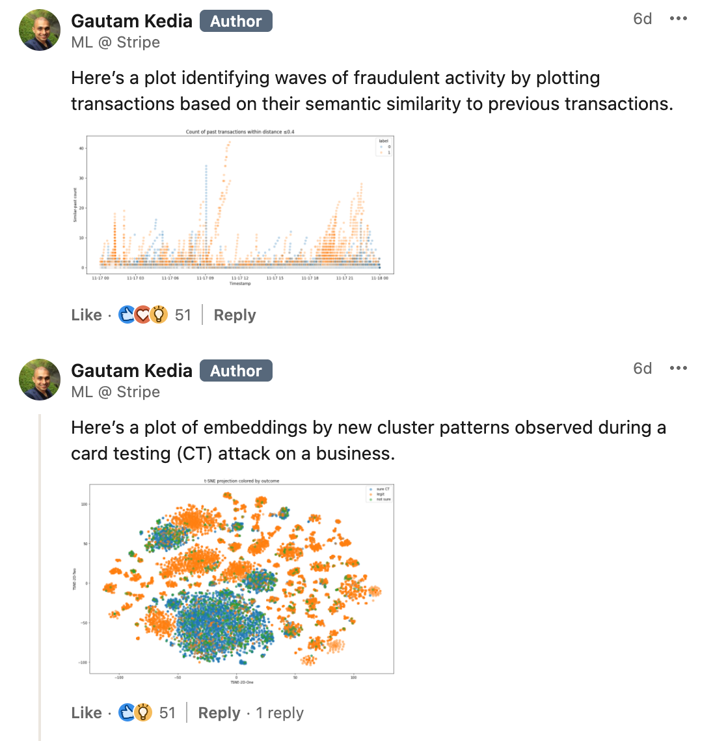Image resolution: width=713 pixels, height=741 pixels.
Task: Open Gautam Kedia's avatar on second comment
Action: pyautogui.click(x=40, y=380)
